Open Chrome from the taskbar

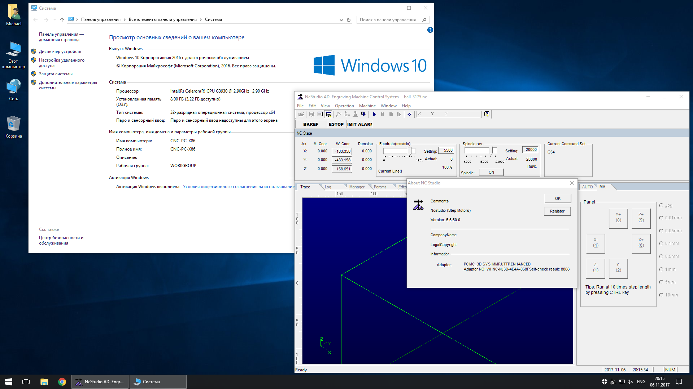pos(62,382)
